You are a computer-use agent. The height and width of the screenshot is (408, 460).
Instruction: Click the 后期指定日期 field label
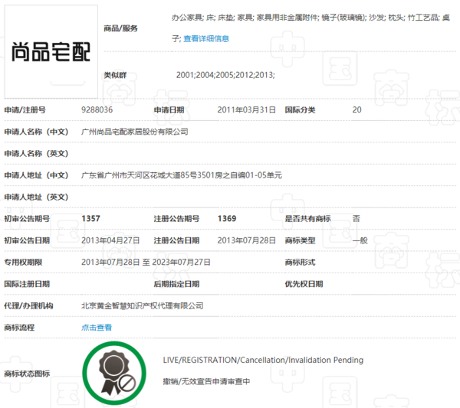[176, 284]
